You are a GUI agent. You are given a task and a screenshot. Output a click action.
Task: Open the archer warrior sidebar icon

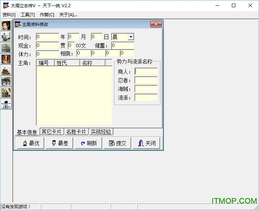tap(6, 37)
